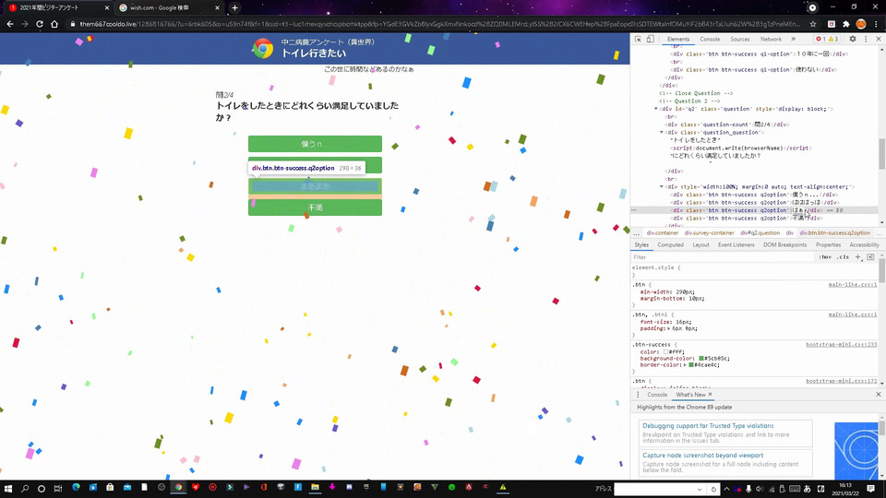Screen dimensions: 886x498
Task: Show more DevTools tabs via double chevron
Action: (x=794, y=39)
